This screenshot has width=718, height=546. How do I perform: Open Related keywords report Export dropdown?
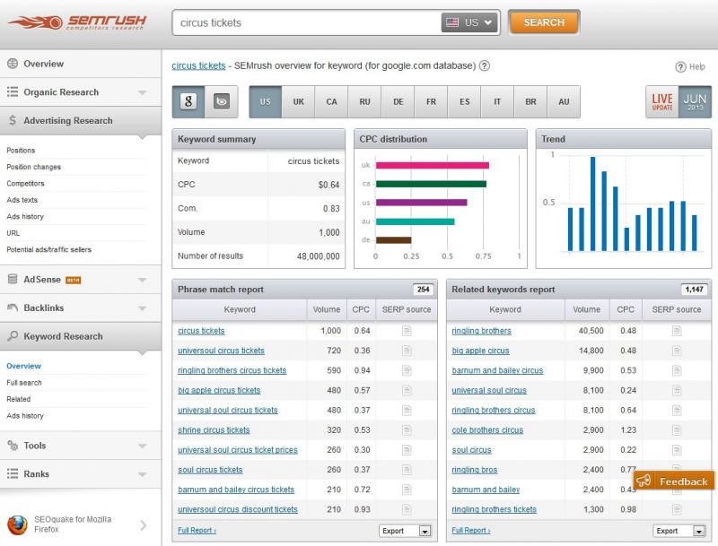tap(679, 531)
